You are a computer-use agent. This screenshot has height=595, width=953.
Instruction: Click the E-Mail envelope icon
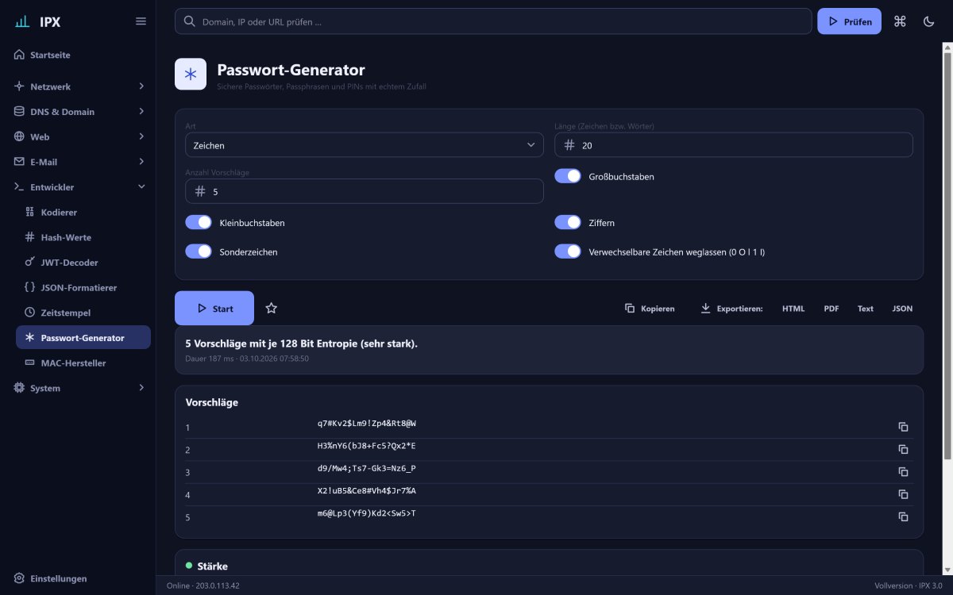(x=19, y=162)
